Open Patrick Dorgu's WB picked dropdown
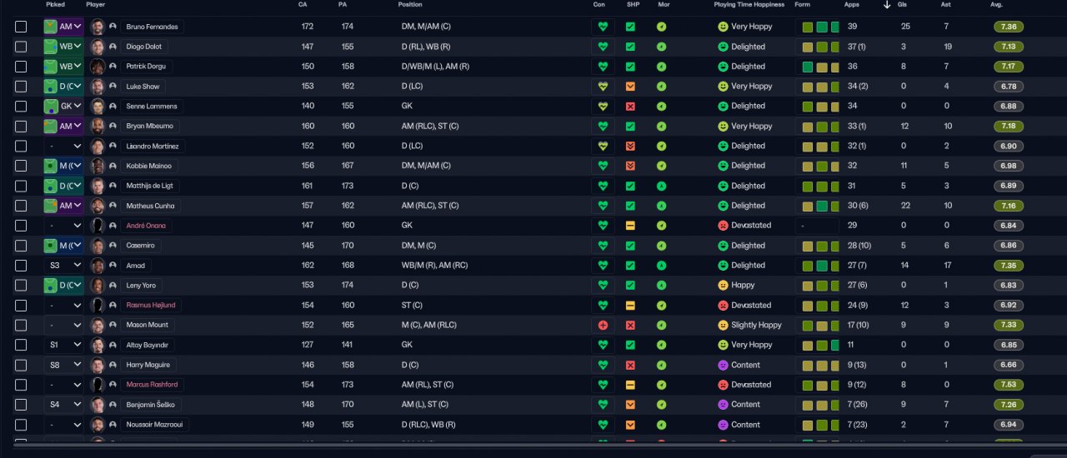 (x=63, y=67)
